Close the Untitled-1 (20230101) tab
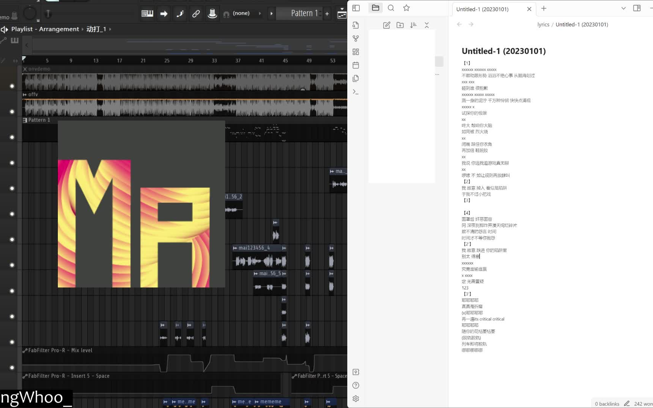The image size is (653, 408). click(x=529, y=9)
